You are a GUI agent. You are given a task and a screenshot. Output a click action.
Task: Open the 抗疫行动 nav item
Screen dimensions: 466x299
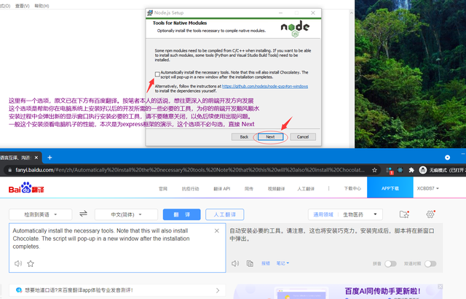190,189
